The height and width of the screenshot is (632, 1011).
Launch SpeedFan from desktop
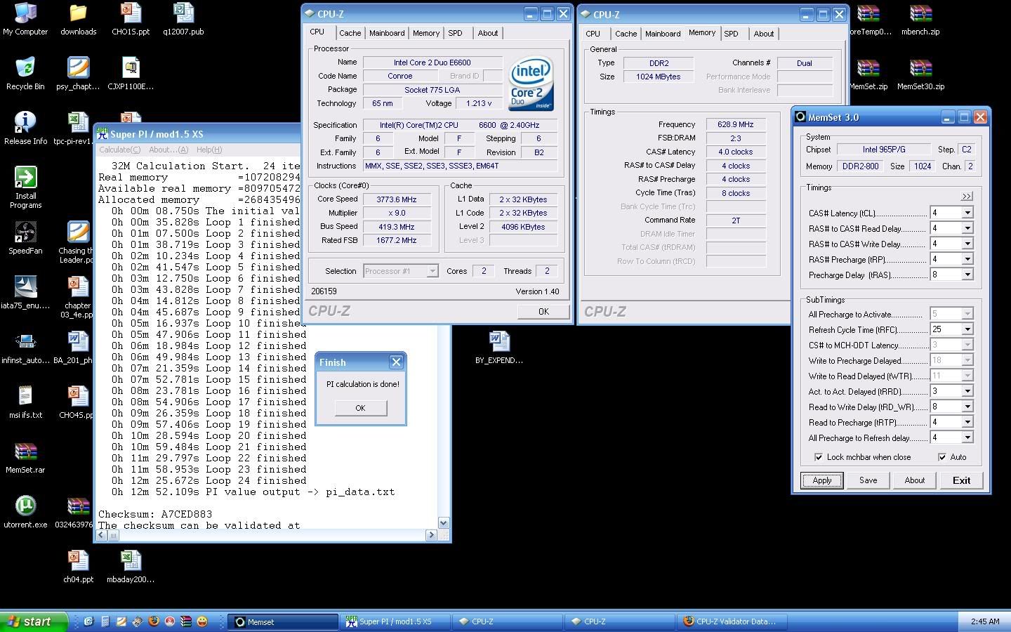25,239
